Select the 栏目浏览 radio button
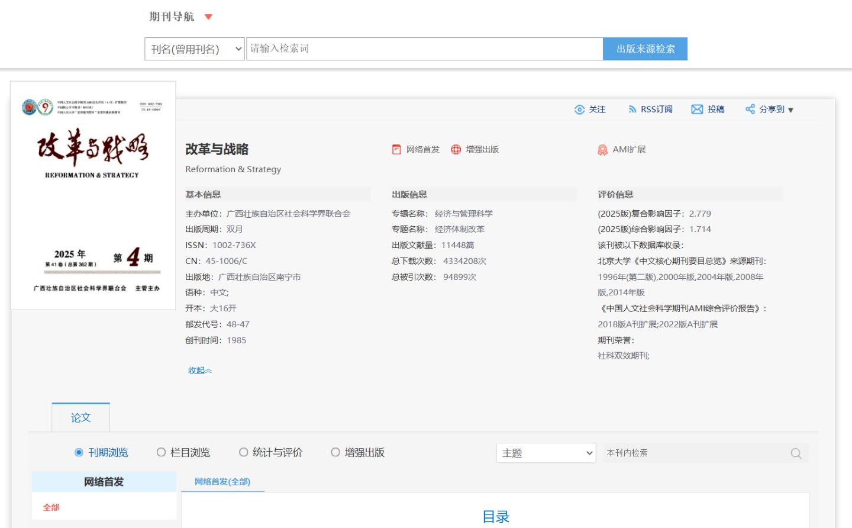 point(161,453)
